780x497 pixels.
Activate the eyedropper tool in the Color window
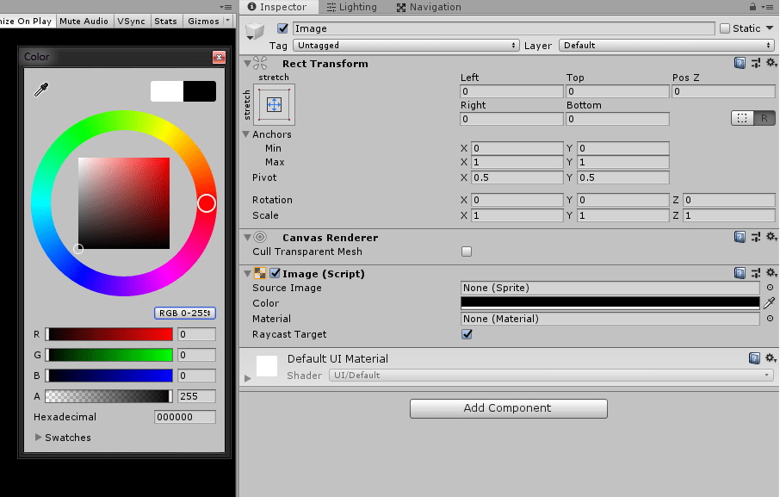point(40,89)
